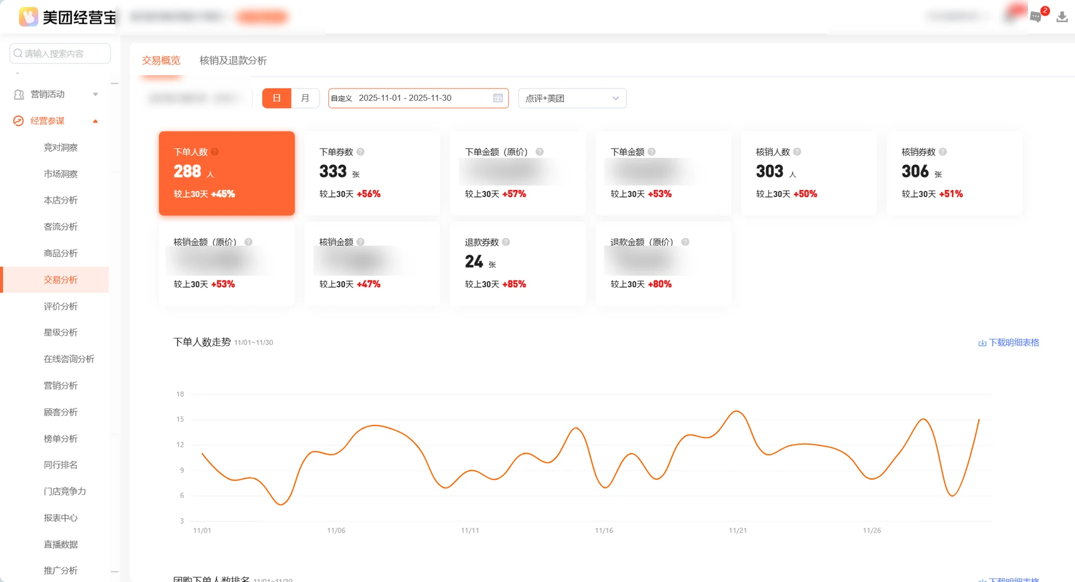Open 竞对洞察 in the sidebar
The width and height of the screenshot is (1075, 582).
click(x=60, y=147)
